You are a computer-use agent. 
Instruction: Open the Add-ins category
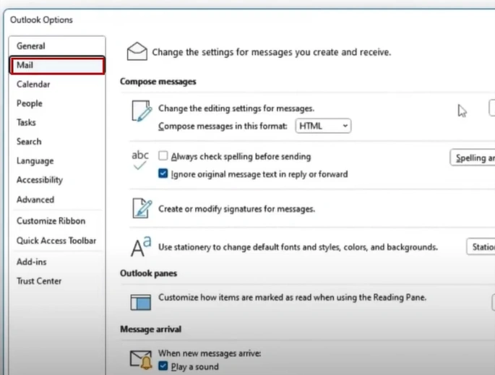57,262
